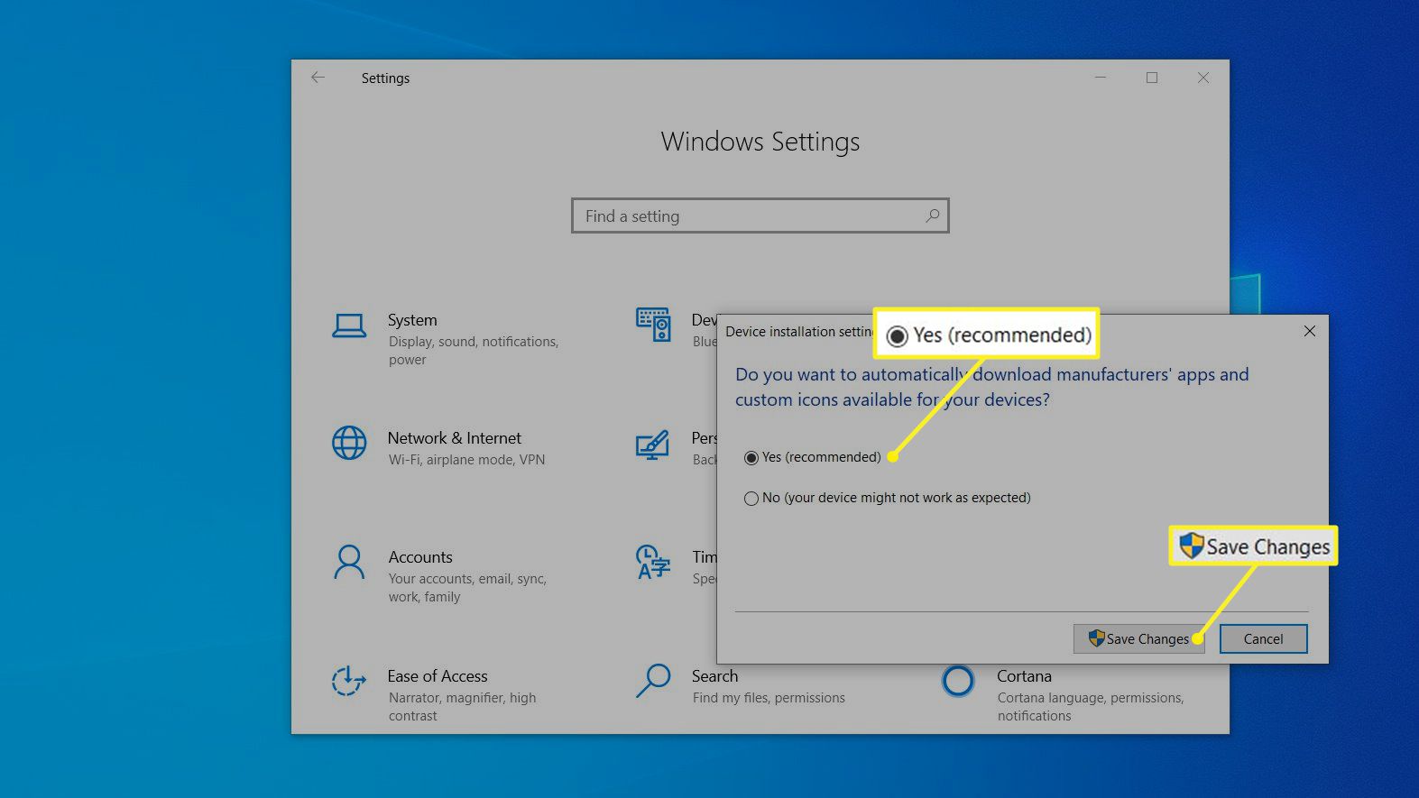Open the Devices keyboard and speaker icon
Viewport: 1419px width, 798px height.
[x=653, y=325]
